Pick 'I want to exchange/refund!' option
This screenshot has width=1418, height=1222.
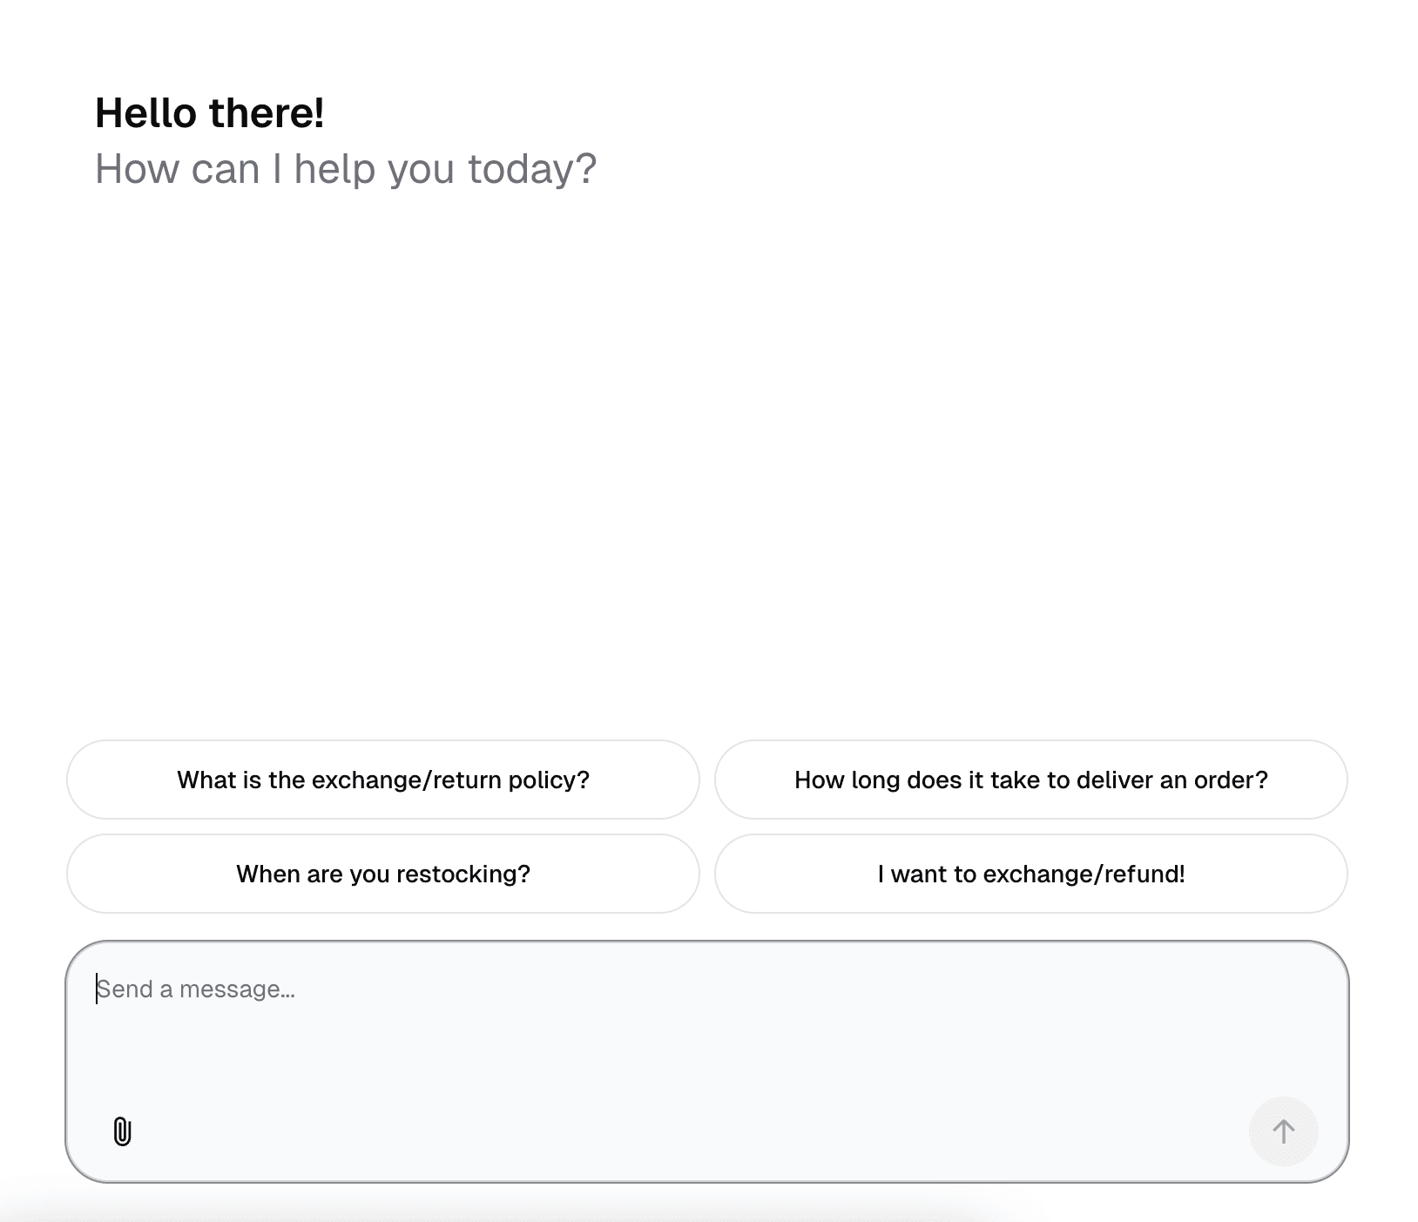point(1030,874)
